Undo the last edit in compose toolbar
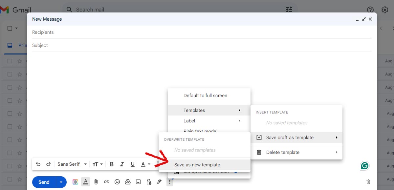The width and height of the screenshot is (394, 190). tap(38, 164)
